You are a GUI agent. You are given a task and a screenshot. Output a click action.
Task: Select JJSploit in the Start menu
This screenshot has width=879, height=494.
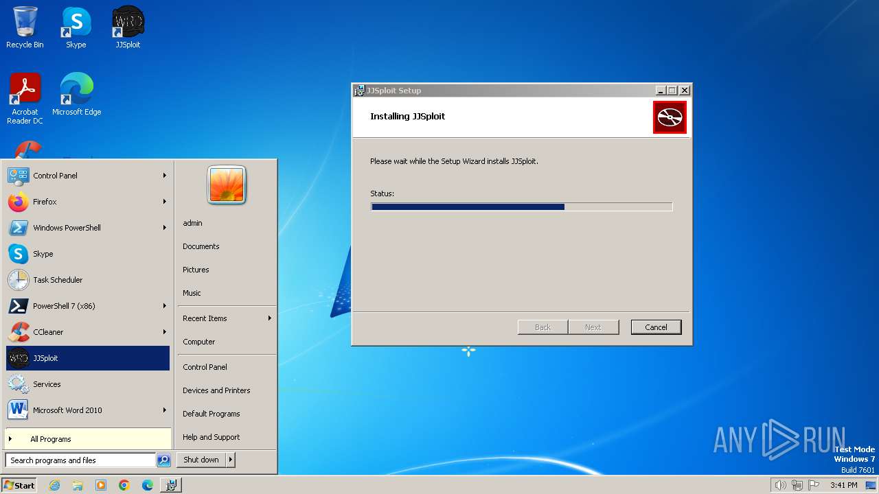(88, 358)
